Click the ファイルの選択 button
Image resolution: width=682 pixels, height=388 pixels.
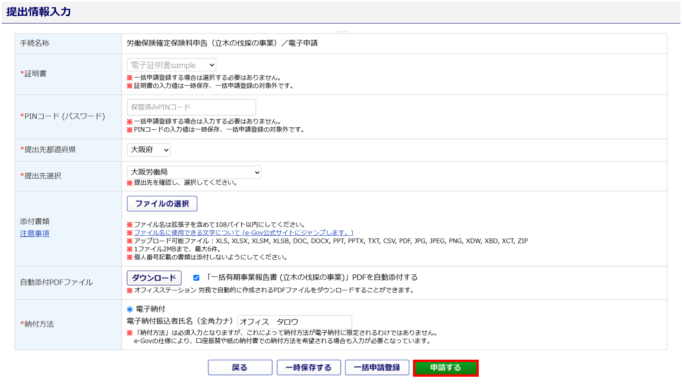162,204
